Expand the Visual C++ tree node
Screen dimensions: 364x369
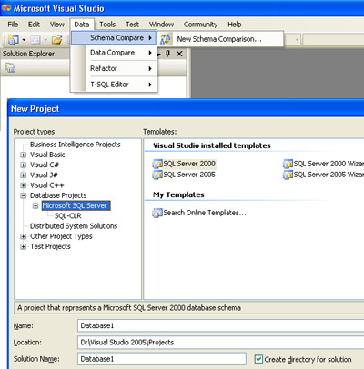24,185
